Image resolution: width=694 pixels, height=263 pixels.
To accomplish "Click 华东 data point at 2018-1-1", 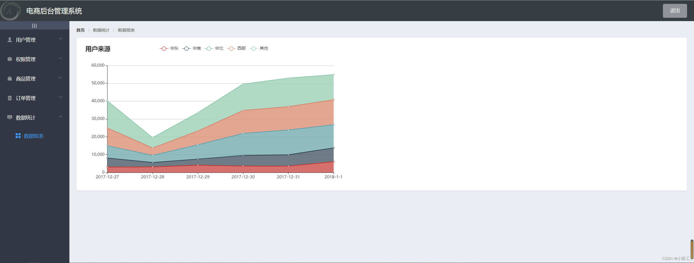I will pyautogui.click(x=333, y=162).
